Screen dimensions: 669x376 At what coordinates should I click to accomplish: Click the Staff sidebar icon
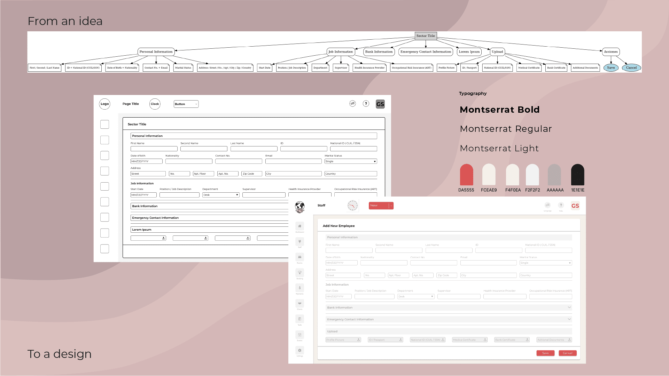tap(300, 241)
